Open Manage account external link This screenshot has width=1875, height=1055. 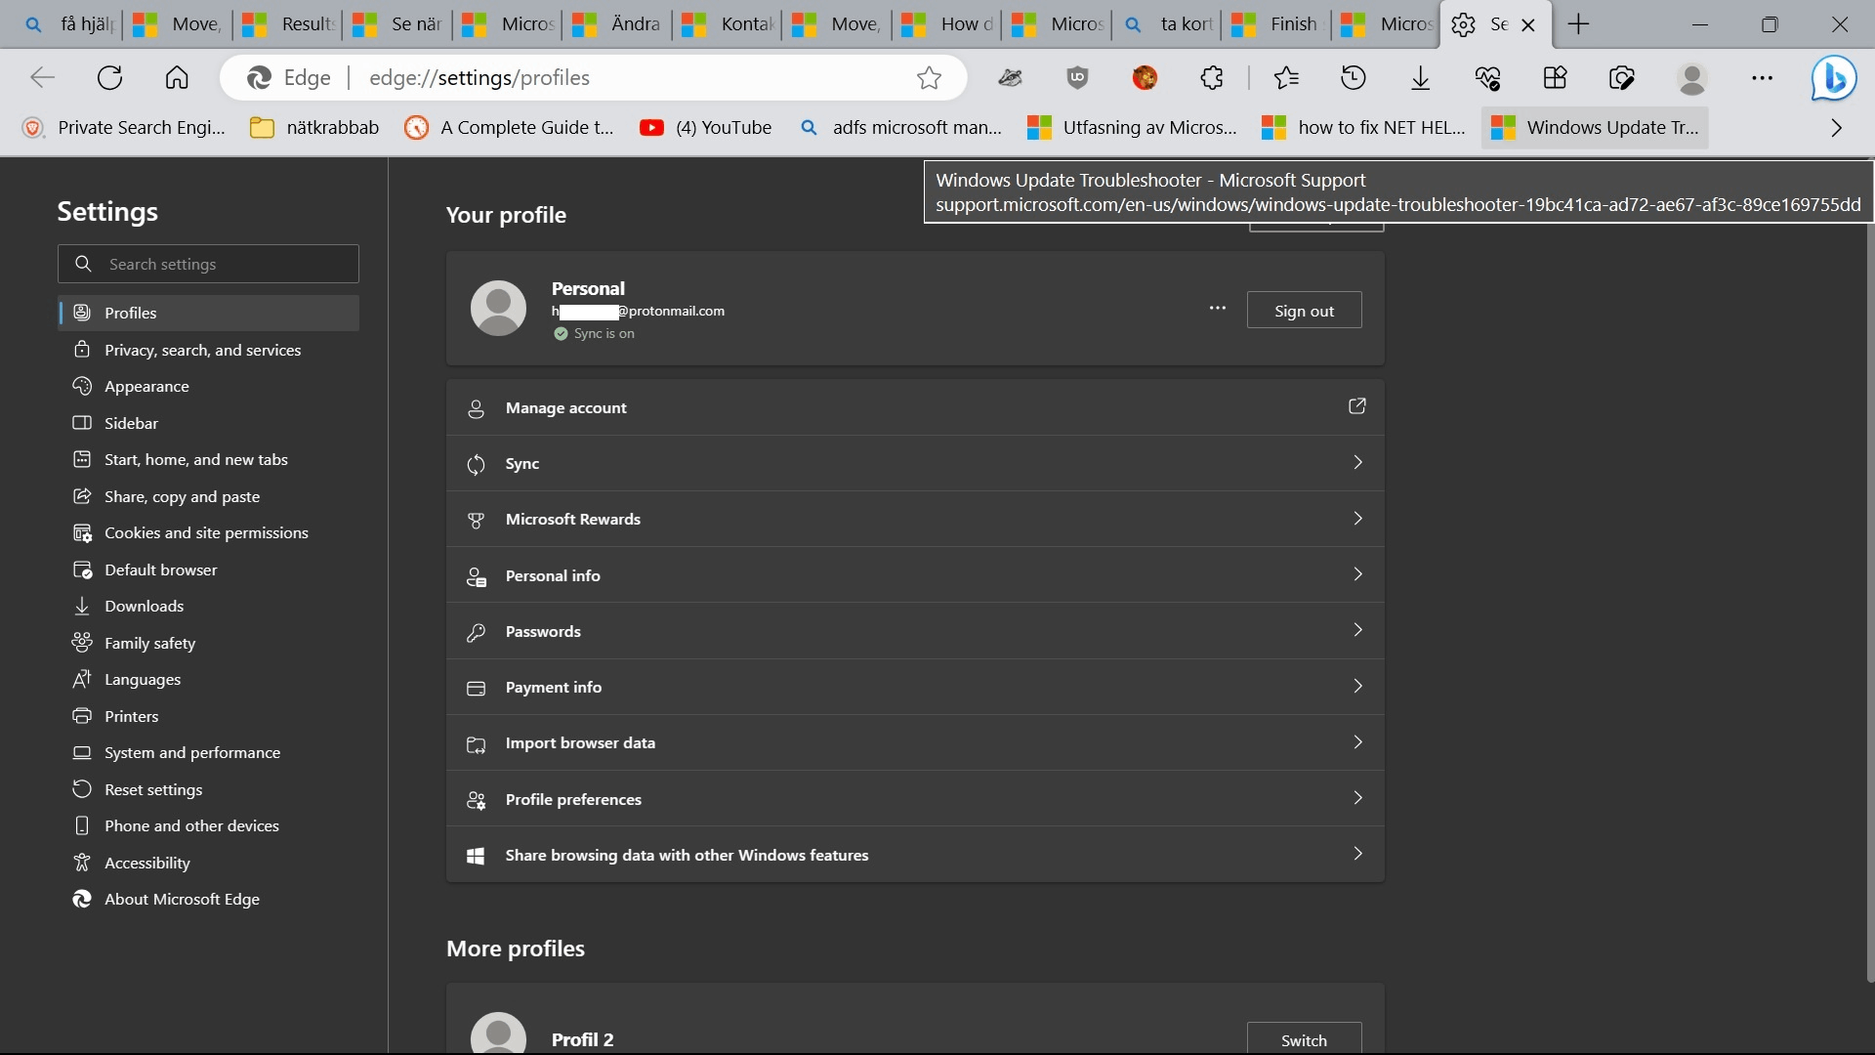point(1356,407)
